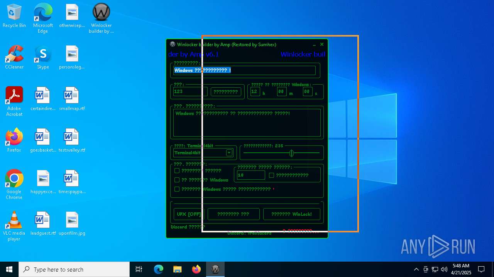Launch Adobe Acrobat from the desktop
The height and width of the screenshot is (277, 494).
tap(14, 102)
